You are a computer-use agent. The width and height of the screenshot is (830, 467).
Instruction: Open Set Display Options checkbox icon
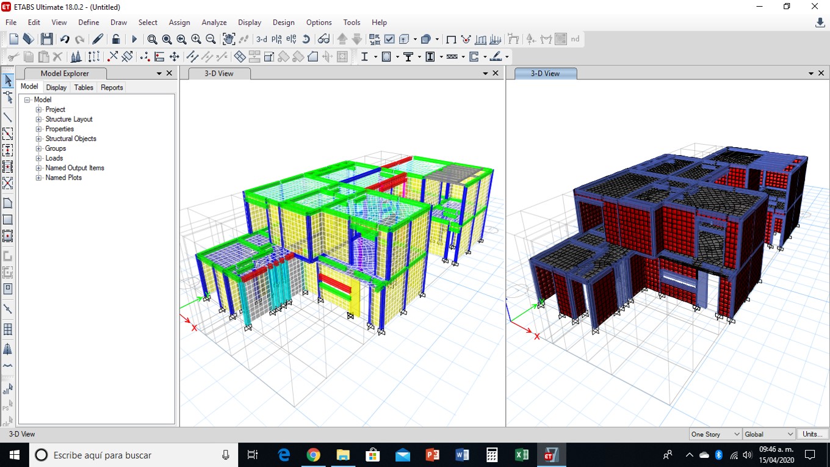(x=389, y=39)
